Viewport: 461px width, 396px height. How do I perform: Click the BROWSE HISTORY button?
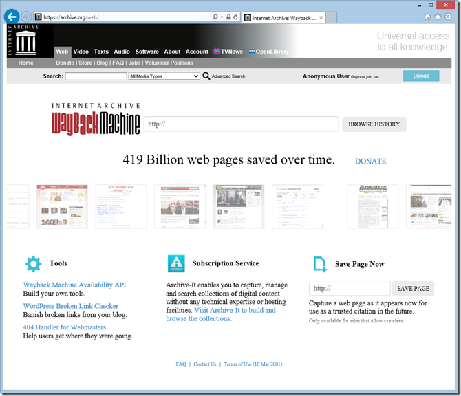click(374, 124)
